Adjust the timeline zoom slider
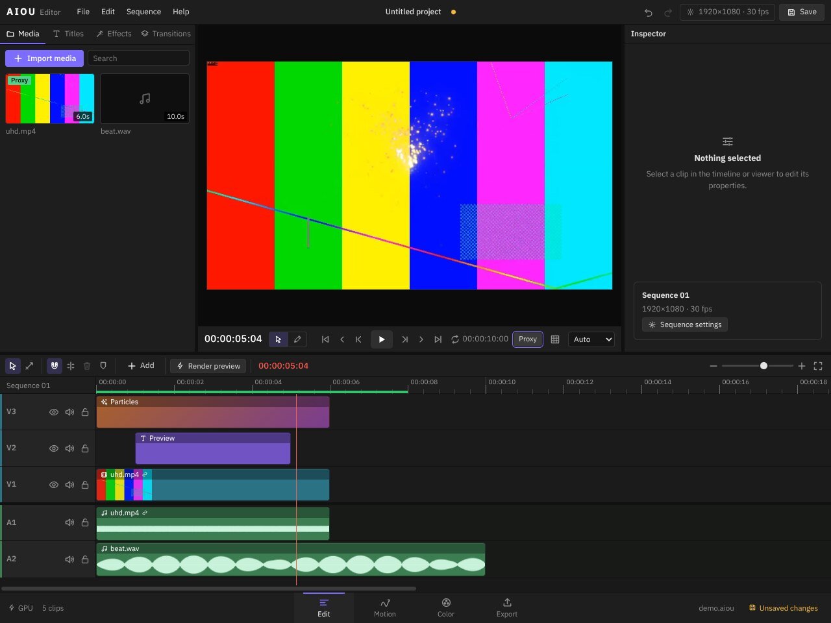 coord(758,366)
